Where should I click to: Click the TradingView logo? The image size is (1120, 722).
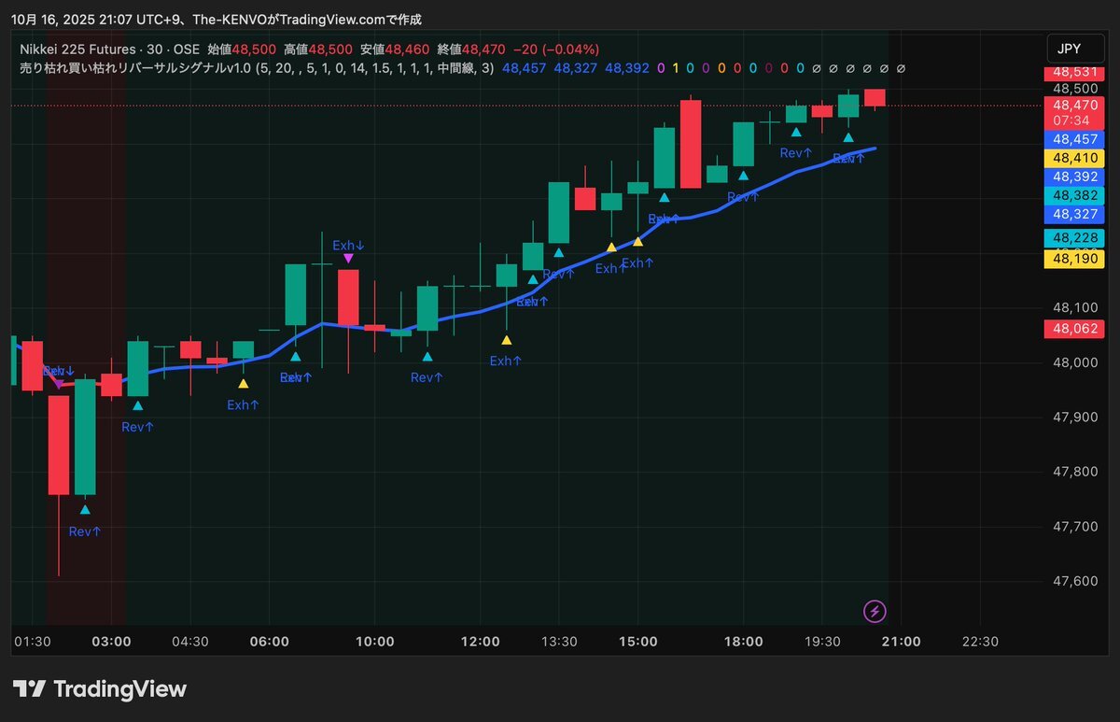tap(100, 689)
